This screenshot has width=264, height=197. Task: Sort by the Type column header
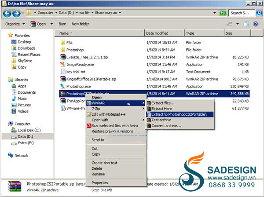205,33
